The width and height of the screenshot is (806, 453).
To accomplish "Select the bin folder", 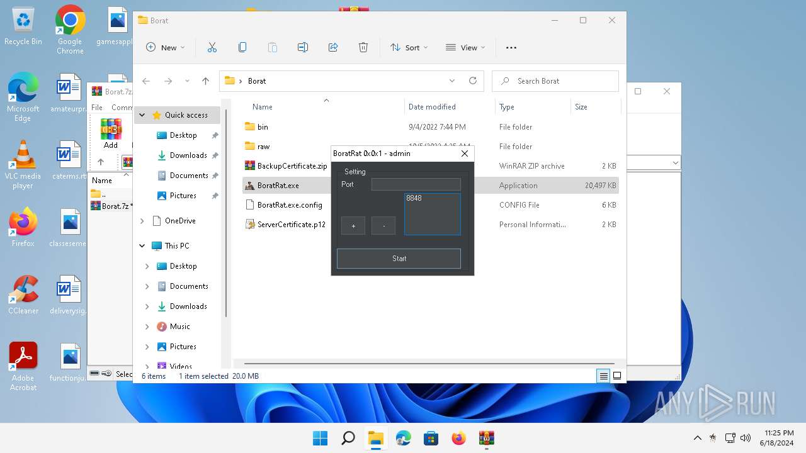I will [x=263, y=127].
